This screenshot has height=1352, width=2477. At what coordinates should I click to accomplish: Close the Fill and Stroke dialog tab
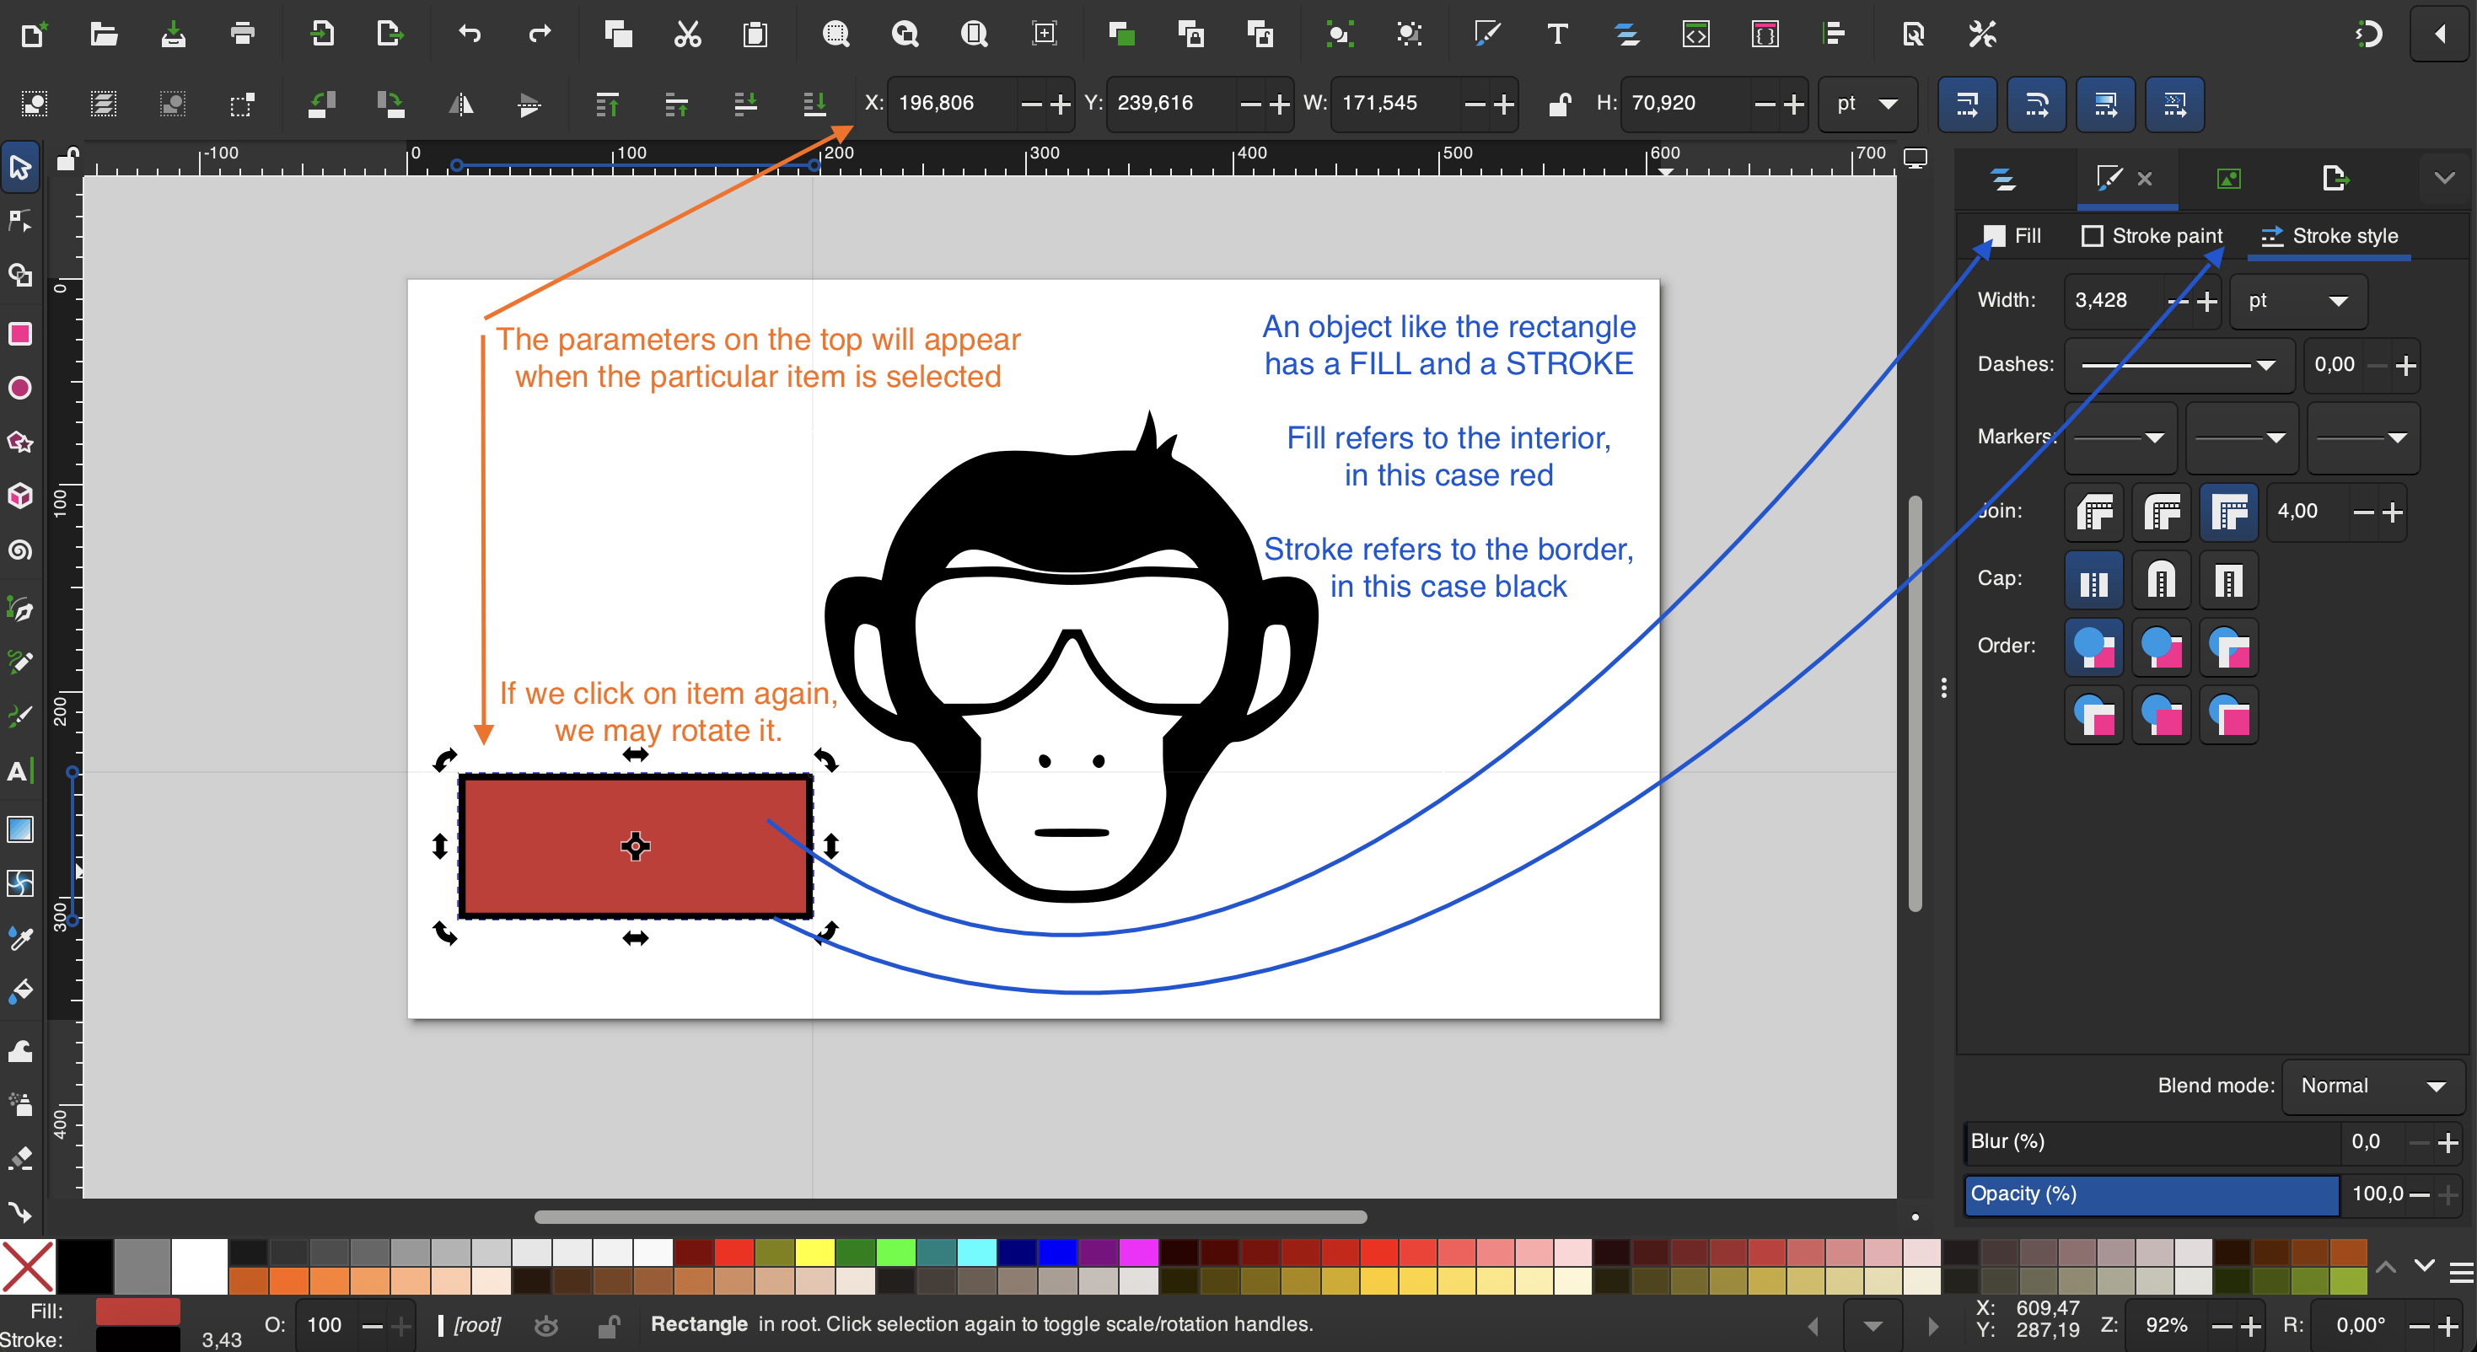click(x=2144, y=179)
